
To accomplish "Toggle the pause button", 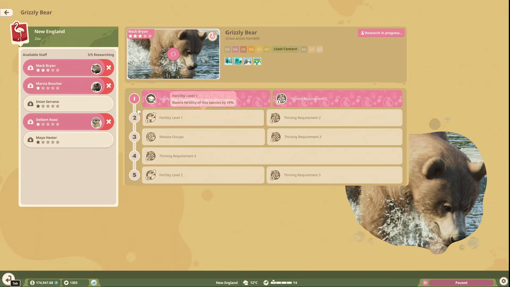I will 425,283.
